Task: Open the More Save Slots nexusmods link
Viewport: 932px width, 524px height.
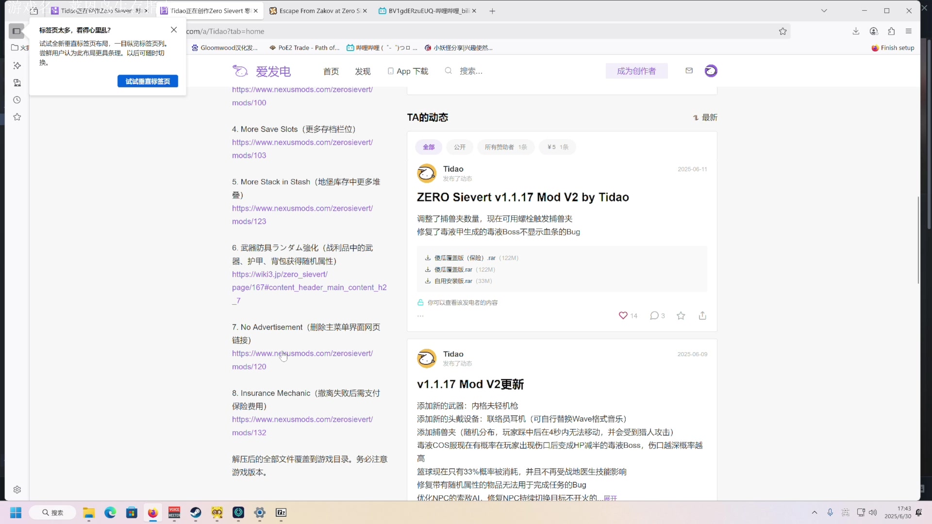Action: [x=302, y=149]
